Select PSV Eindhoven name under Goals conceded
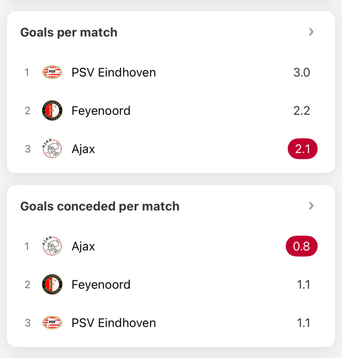 (x=114, y=323)
